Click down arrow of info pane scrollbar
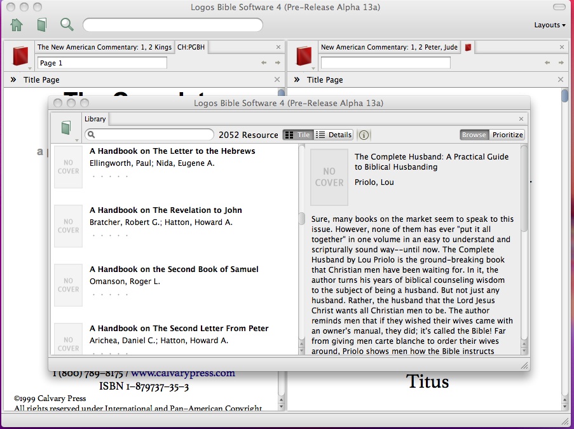This screenshot has height=429, width=574. click(x=524, y=351)
